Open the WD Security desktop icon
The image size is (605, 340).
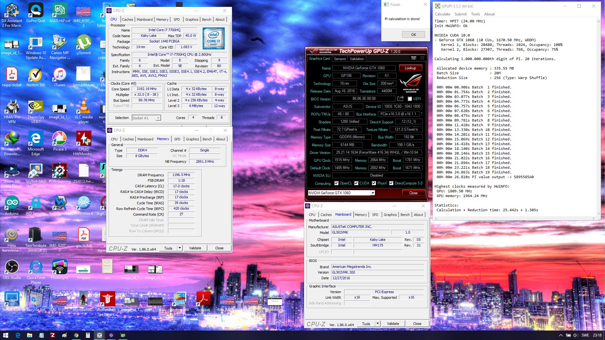pyautogui.click(x=36, y=206)
